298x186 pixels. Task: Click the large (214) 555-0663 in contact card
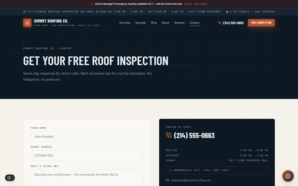coord(194,135)
